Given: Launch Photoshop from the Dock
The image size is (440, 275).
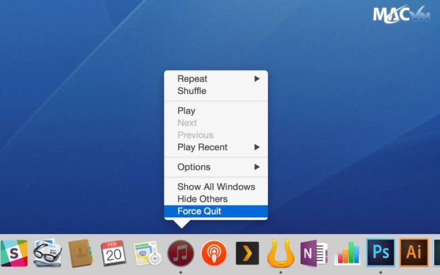Looking at the screenshot, I should tap(381, 252).
